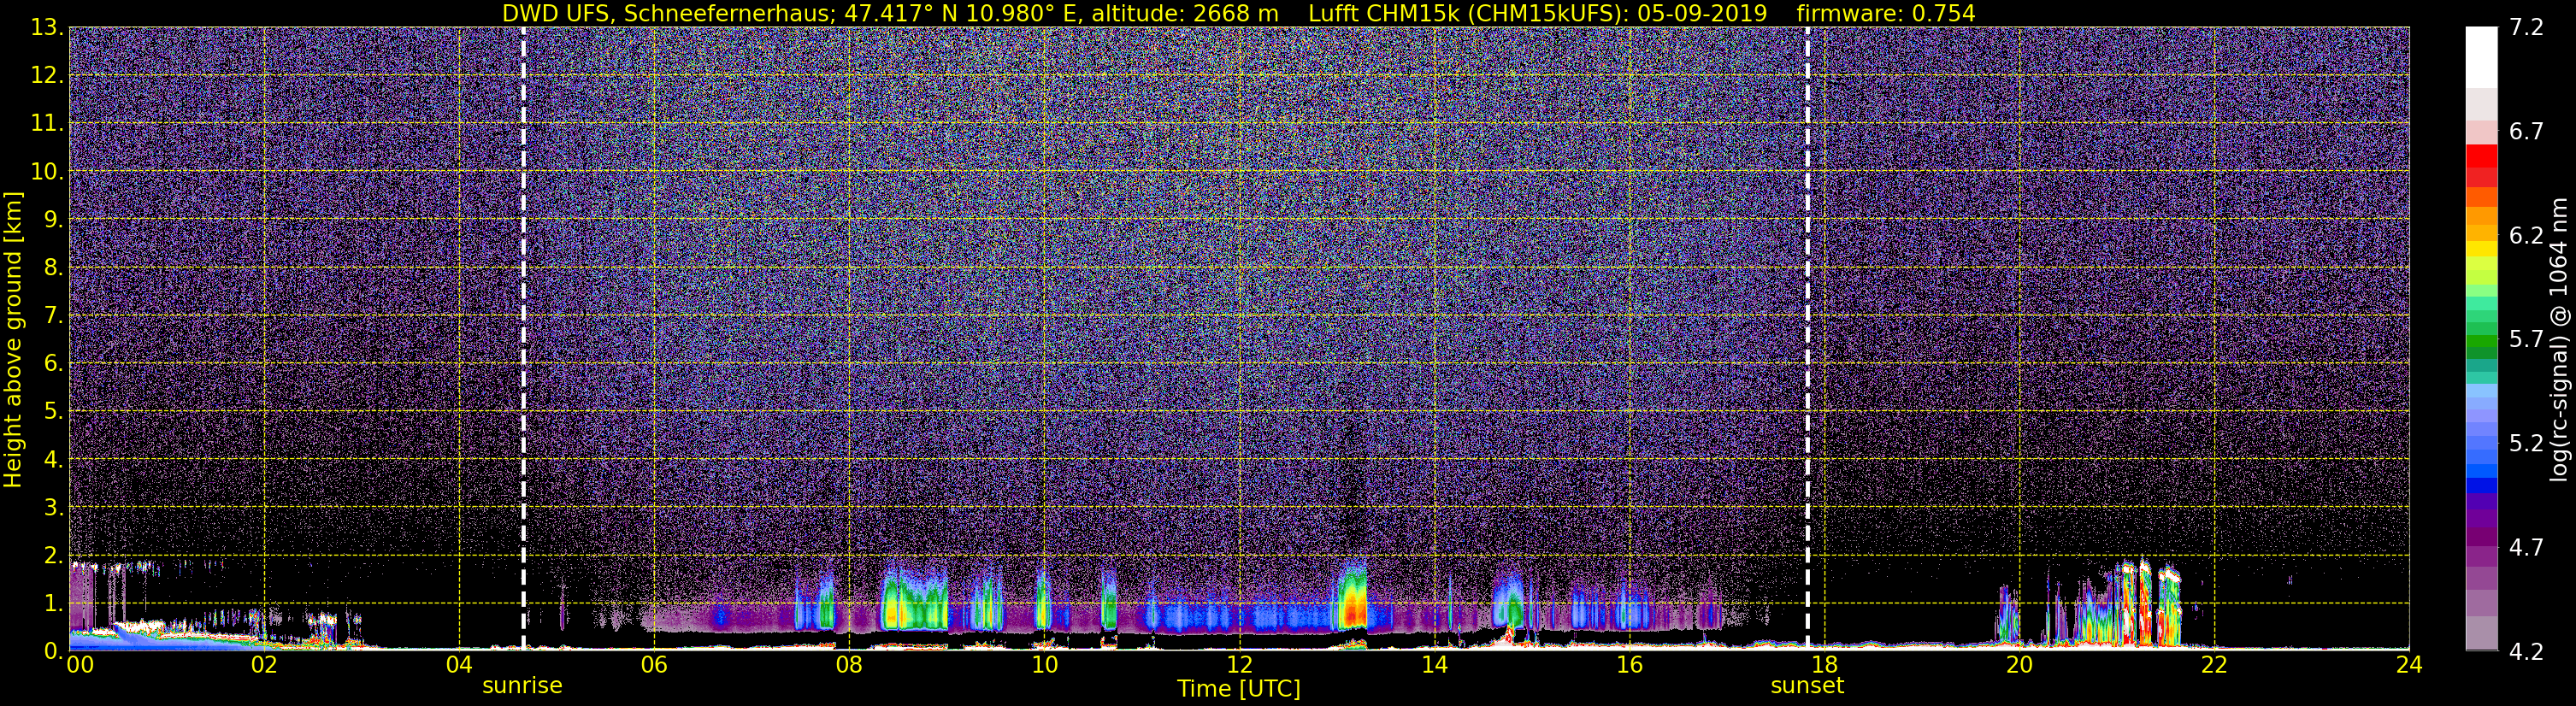
Task: Click the height axis tick "9."
Action: pyautogui.click(x=54, y=220)
